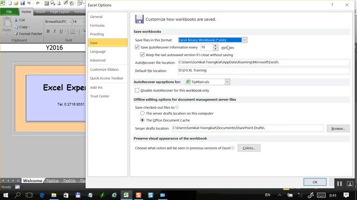
Task: Switch to Excel on the taskbar
Action: pos(126,195)
